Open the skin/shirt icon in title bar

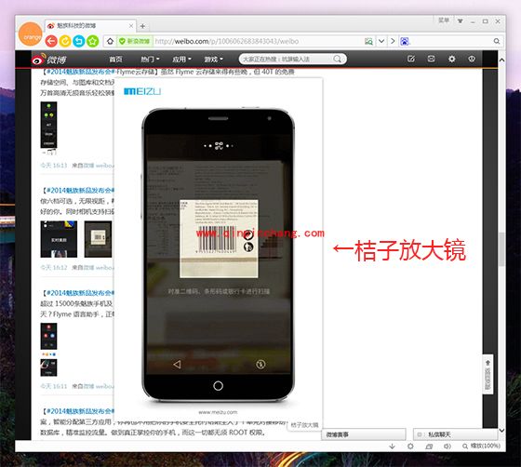(461, 20)
